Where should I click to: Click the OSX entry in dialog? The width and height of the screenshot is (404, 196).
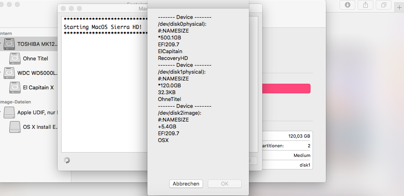tap(164, 140)
